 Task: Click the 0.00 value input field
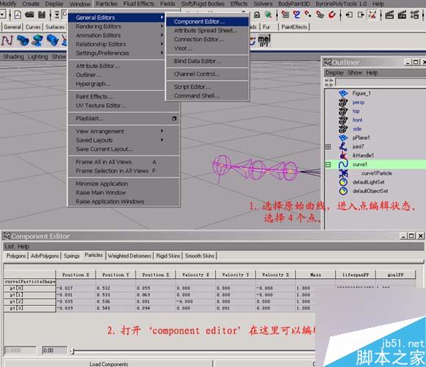(54, 350)
